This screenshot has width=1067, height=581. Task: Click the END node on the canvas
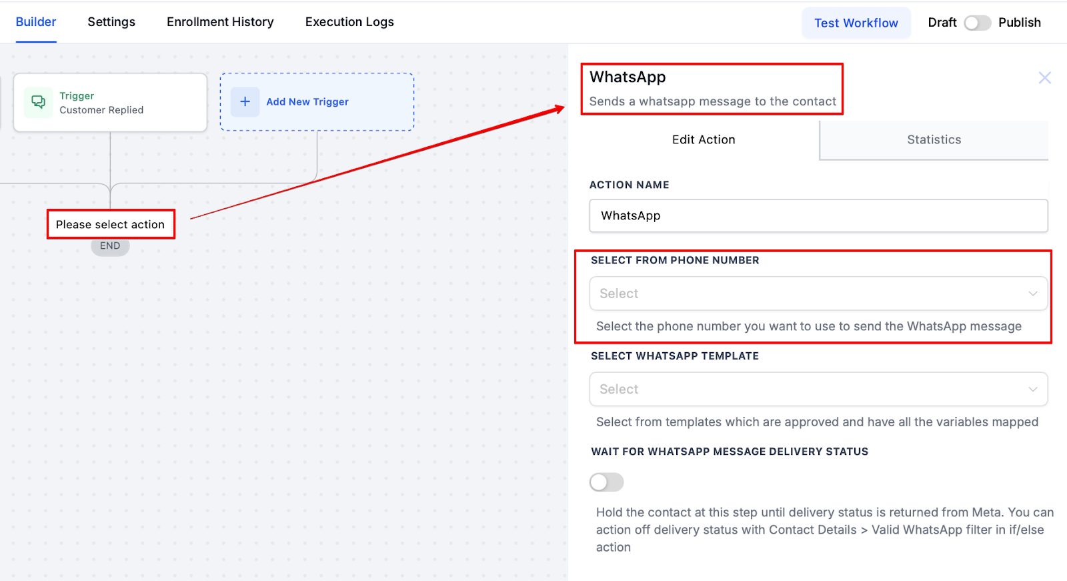pos(110,246)
